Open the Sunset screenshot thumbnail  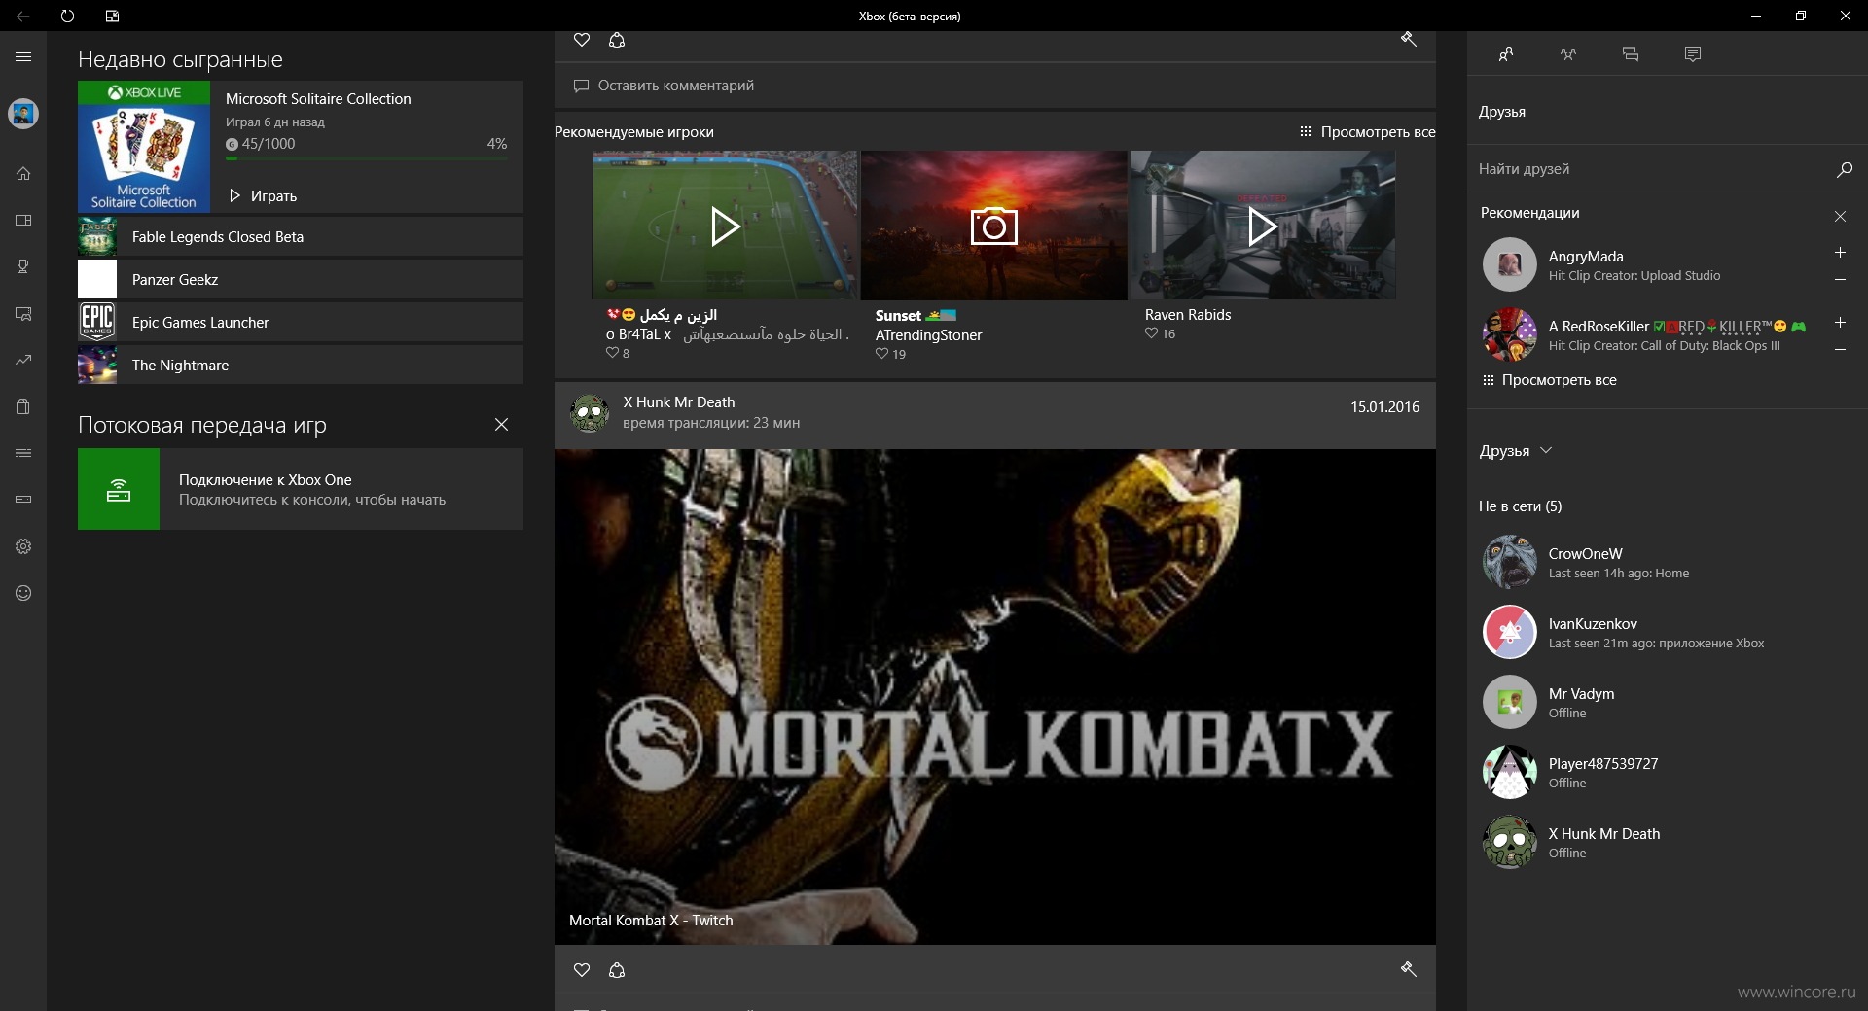pyautogui.click(x=993, y=226)
